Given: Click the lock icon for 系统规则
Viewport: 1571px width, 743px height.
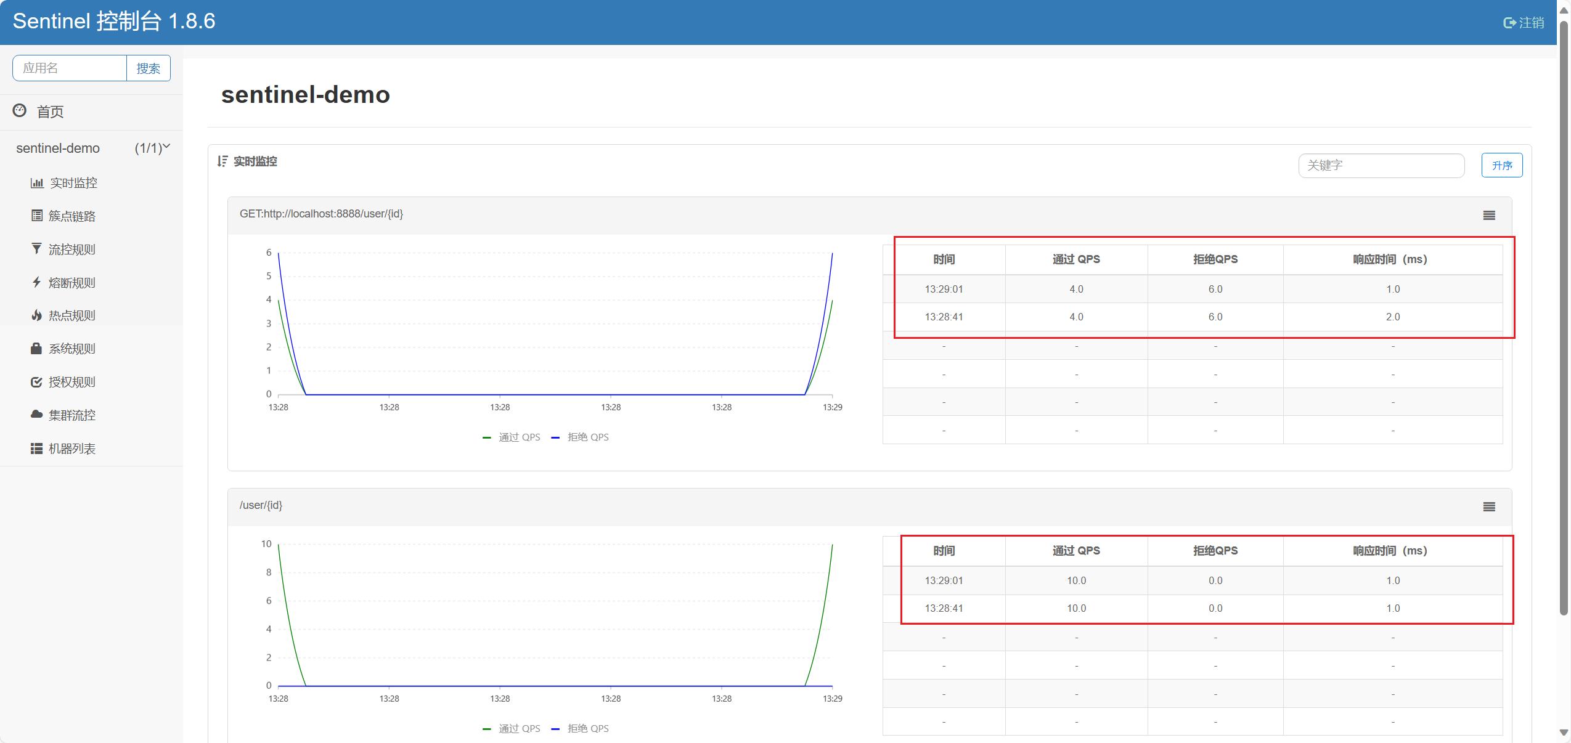Looking at the screenshot, I should (37, 349).
